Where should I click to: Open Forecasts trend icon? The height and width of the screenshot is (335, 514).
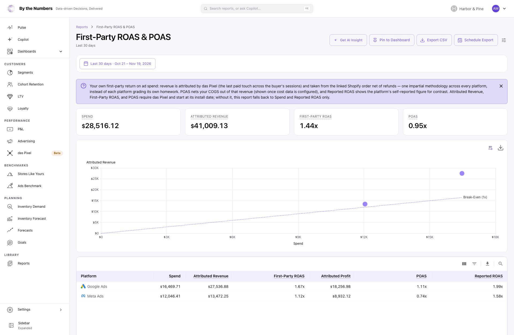coord(10,230)
